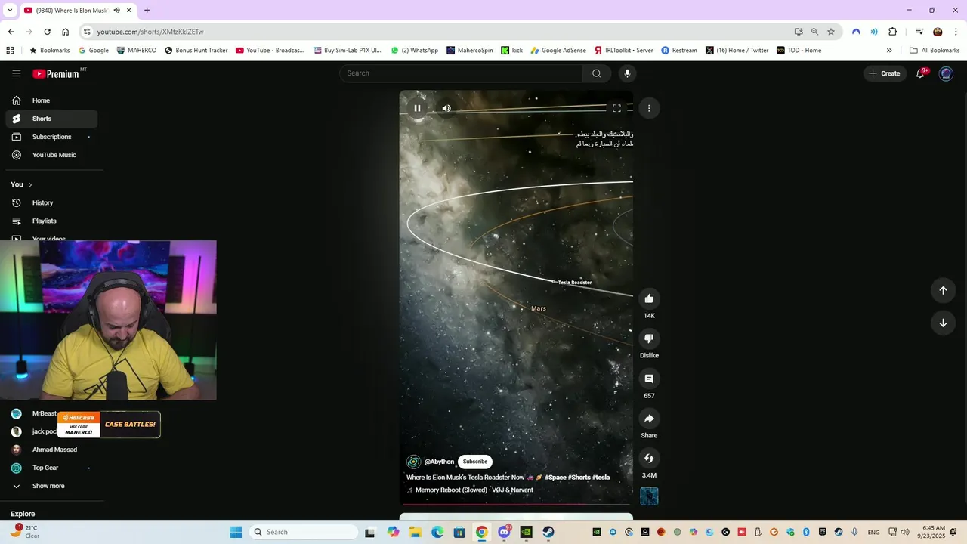The width and height of the screenshot is (967, 544).
Task: Open Chrome media controls icon
Action: [x=919, y=32]
